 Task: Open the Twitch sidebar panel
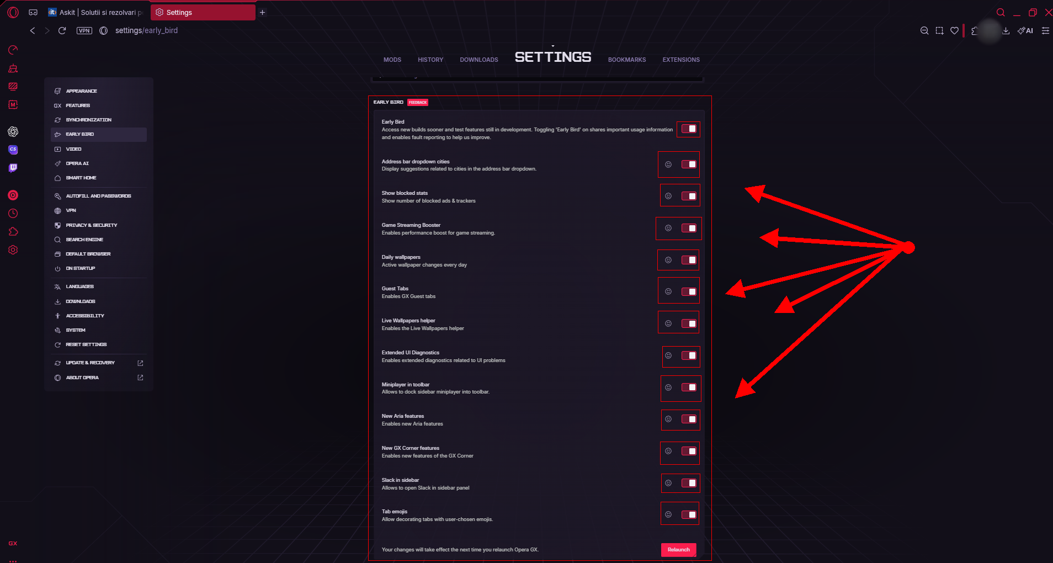pos(13,168)
